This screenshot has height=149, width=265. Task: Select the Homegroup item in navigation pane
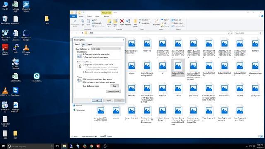79,110
